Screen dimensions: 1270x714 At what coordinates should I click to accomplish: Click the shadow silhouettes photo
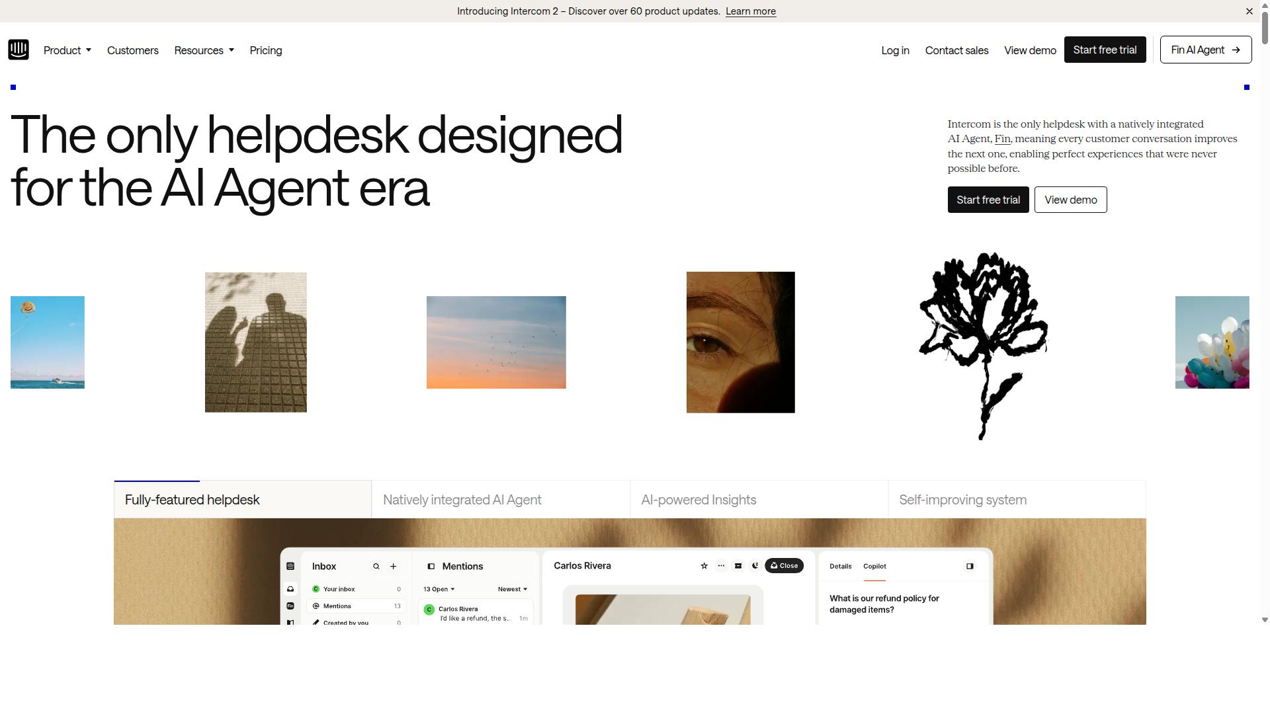coord(256,342)
